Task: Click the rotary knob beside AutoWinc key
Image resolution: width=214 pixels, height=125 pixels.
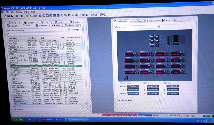Action: click(168, 72)
